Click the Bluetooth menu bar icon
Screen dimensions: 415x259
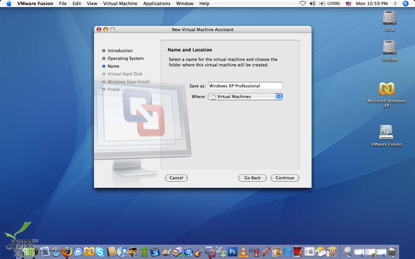(x=395, y=4)
